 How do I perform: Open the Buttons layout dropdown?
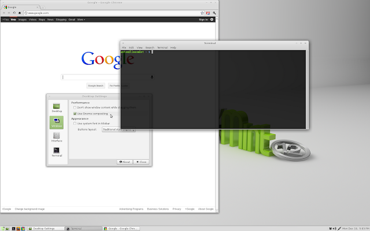(x=119, y=129)
